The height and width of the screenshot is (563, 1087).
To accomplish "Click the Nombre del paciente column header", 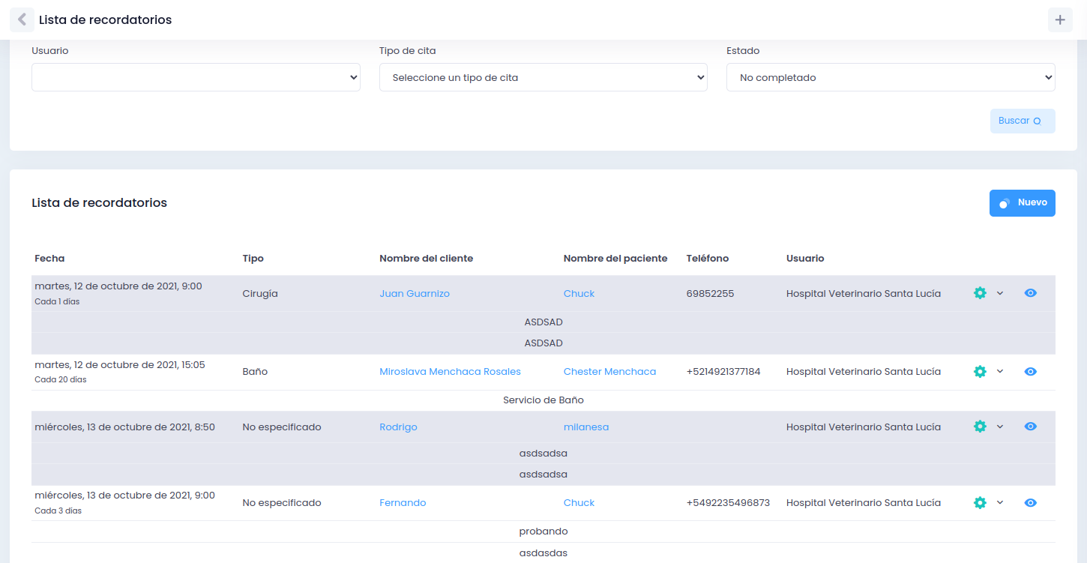I will 615,259.
